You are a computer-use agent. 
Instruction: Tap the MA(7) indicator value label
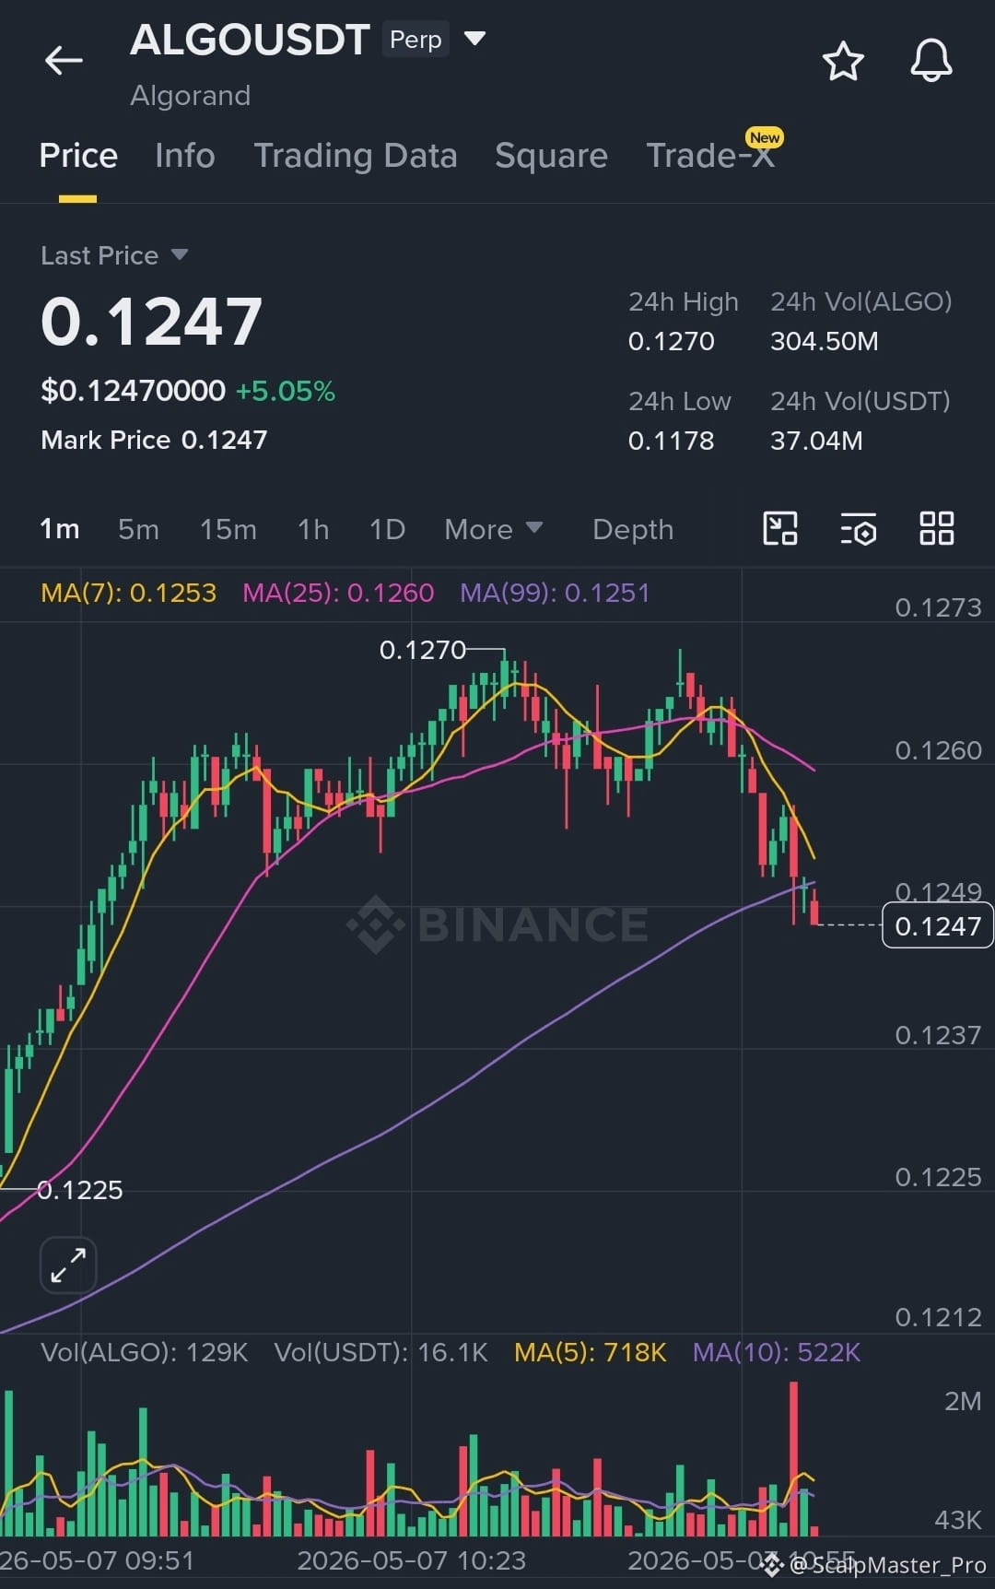[x=128, y=593]
